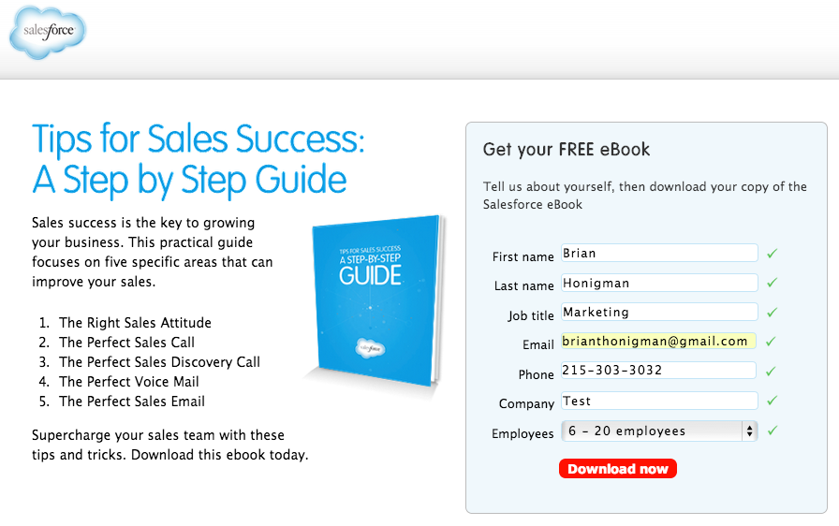Click the Employees dropdown stepper arrows
The image size is (839, 526).
tap(750, 431)
